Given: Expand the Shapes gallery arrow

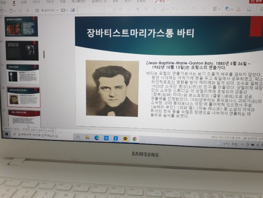Looking at the screenshot, I should (232, 10).
